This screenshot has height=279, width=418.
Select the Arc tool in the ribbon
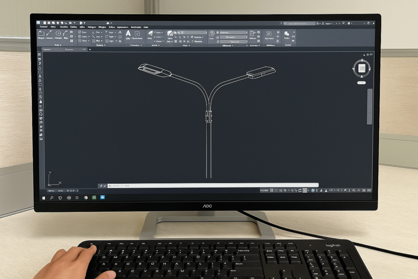tap(66, 33)
